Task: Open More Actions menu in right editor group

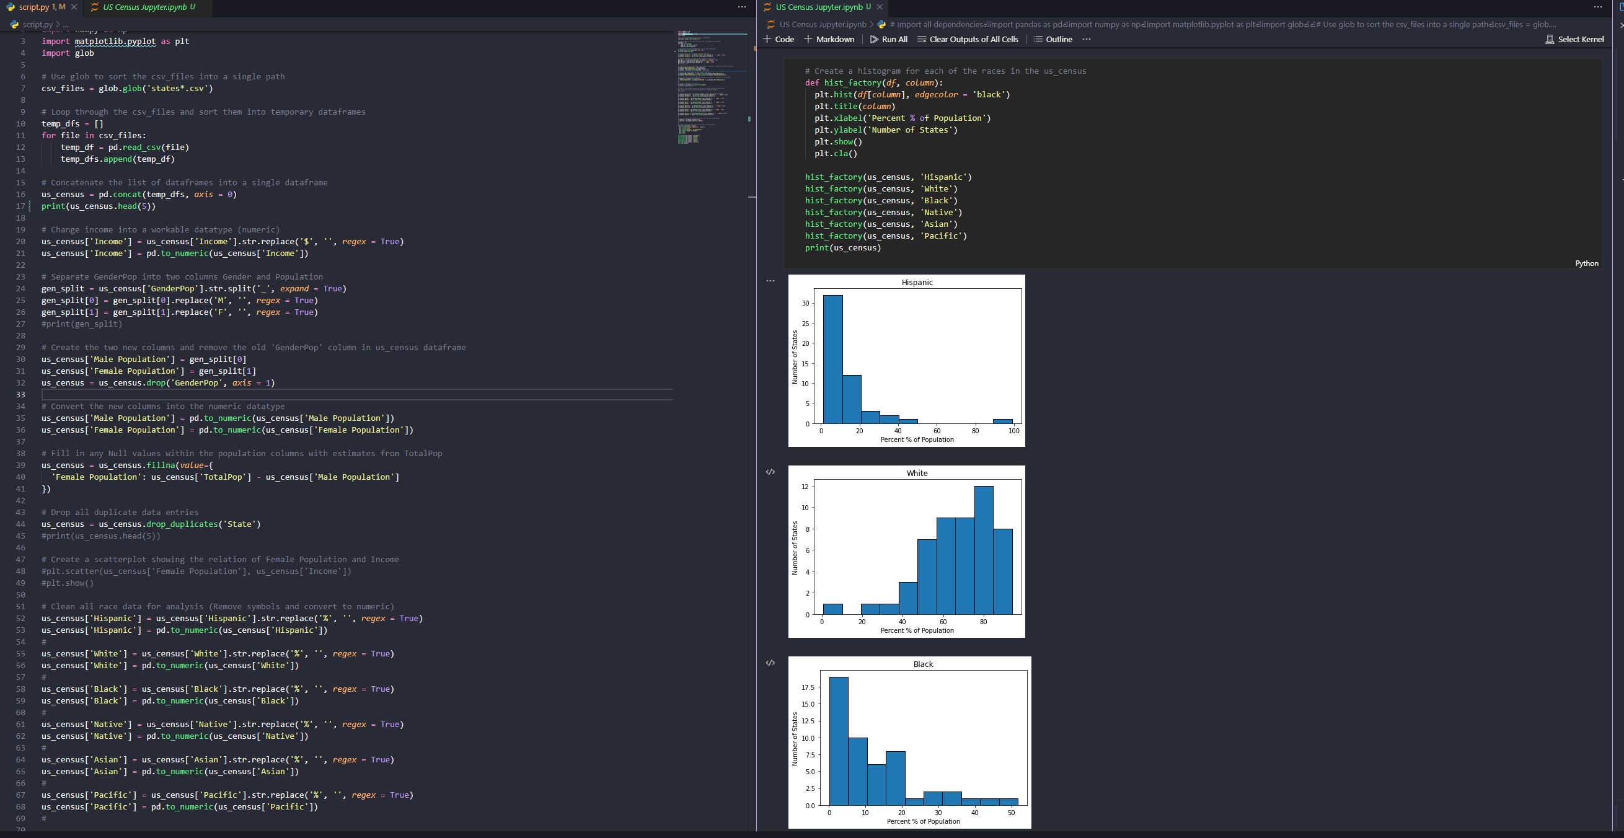Action: tap(1597, 7)
